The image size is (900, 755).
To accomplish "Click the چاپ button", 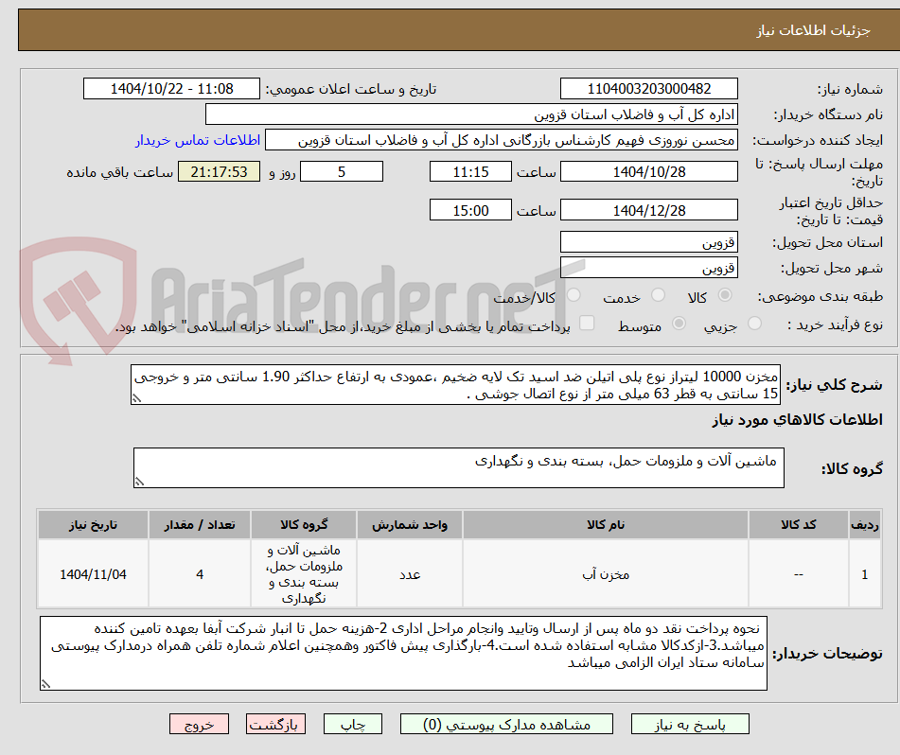I will [x=352, y=724].
